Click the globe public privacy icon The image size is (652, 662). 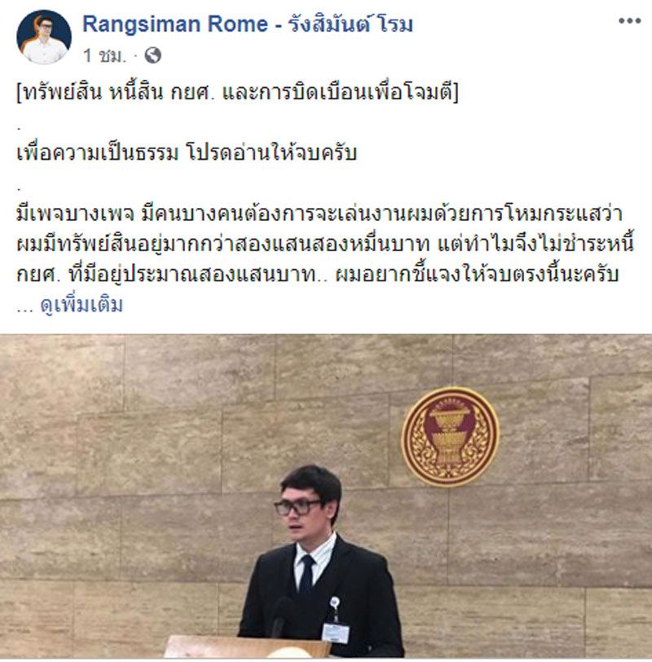152,55
